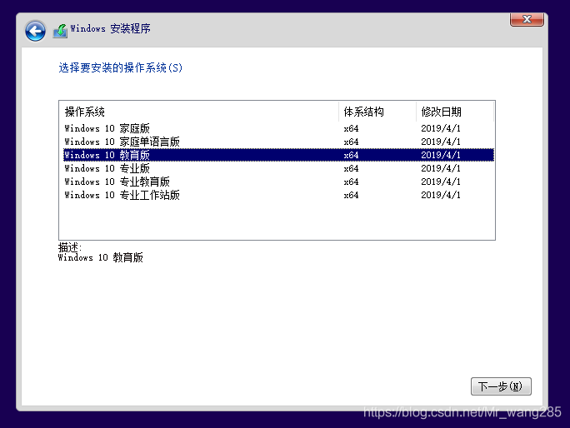Click the Windows 安装程序 title text
This screenshot has width=570, height=428.
(x=110, y=28)
